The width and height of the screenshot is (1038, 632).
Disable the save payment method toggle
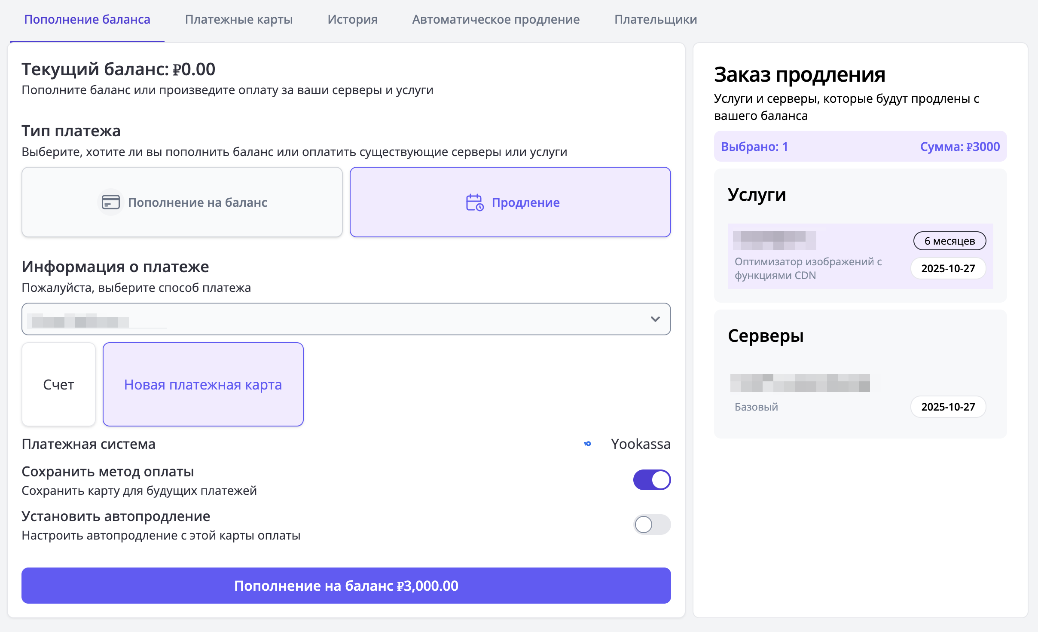[651, 480]
